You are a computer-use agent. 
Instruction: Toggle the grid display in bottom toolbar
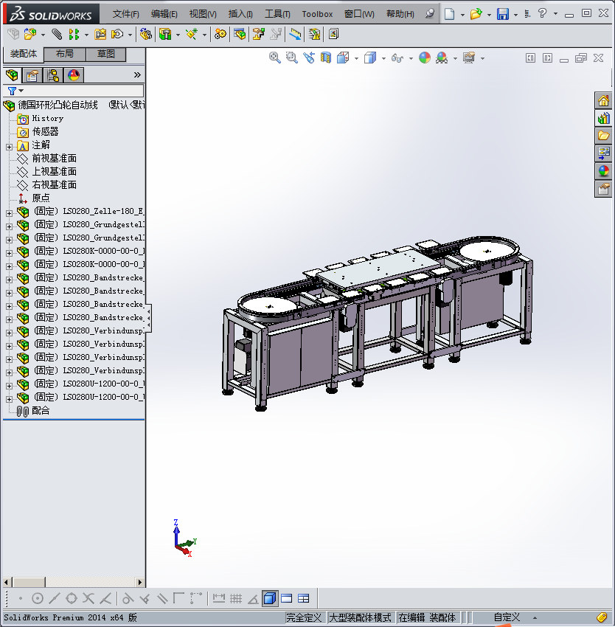click(236, 598)
